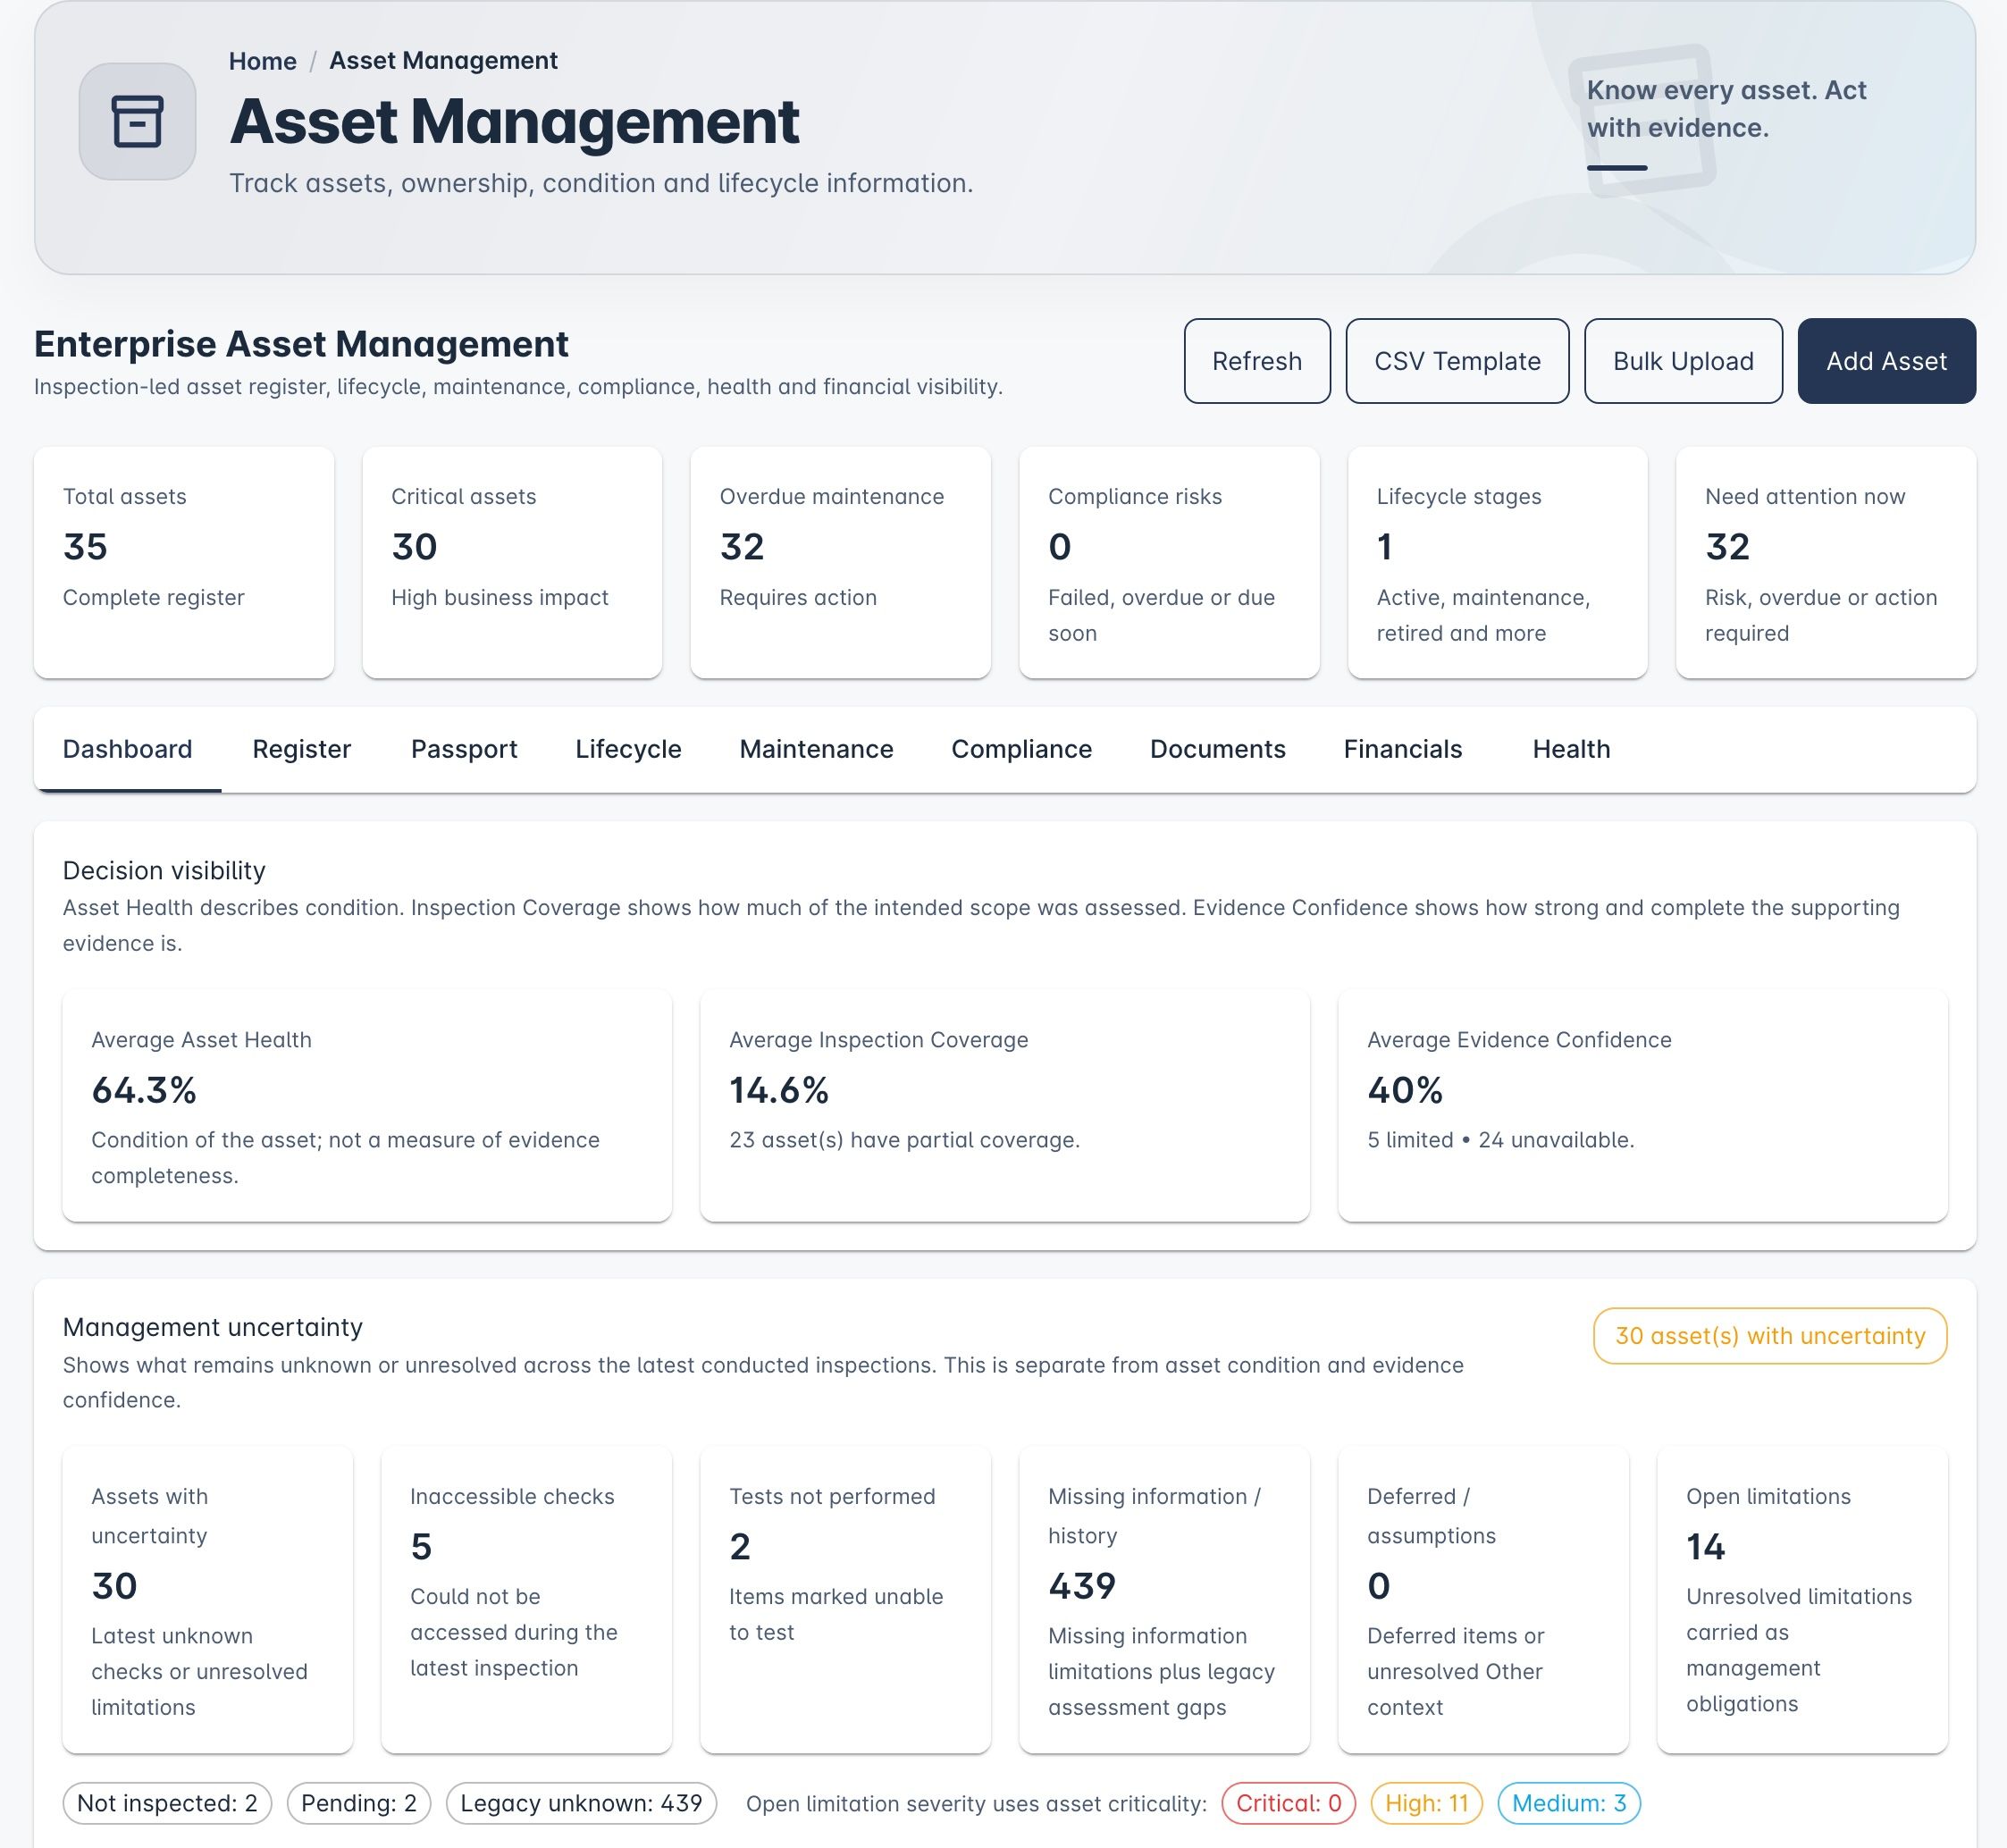Click the Inaccessible checks card
This screenshot has width=2007, height=1848.
pos(527,1600)
